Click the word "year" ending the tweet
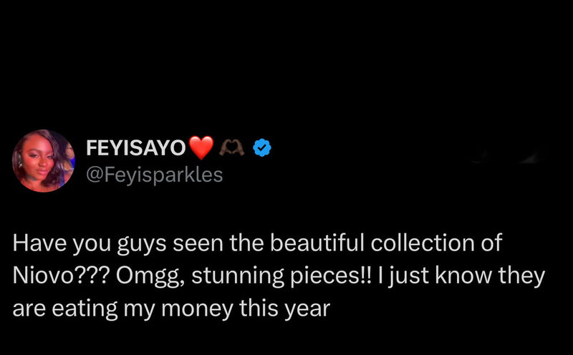The width and height of the screenshot is (573, 355). (x=310, y=308)
